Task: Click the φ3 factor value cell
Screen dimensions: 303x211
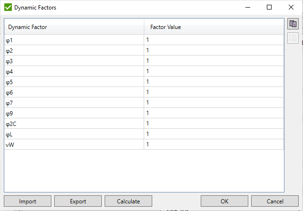Action: (x=214, y=61)
